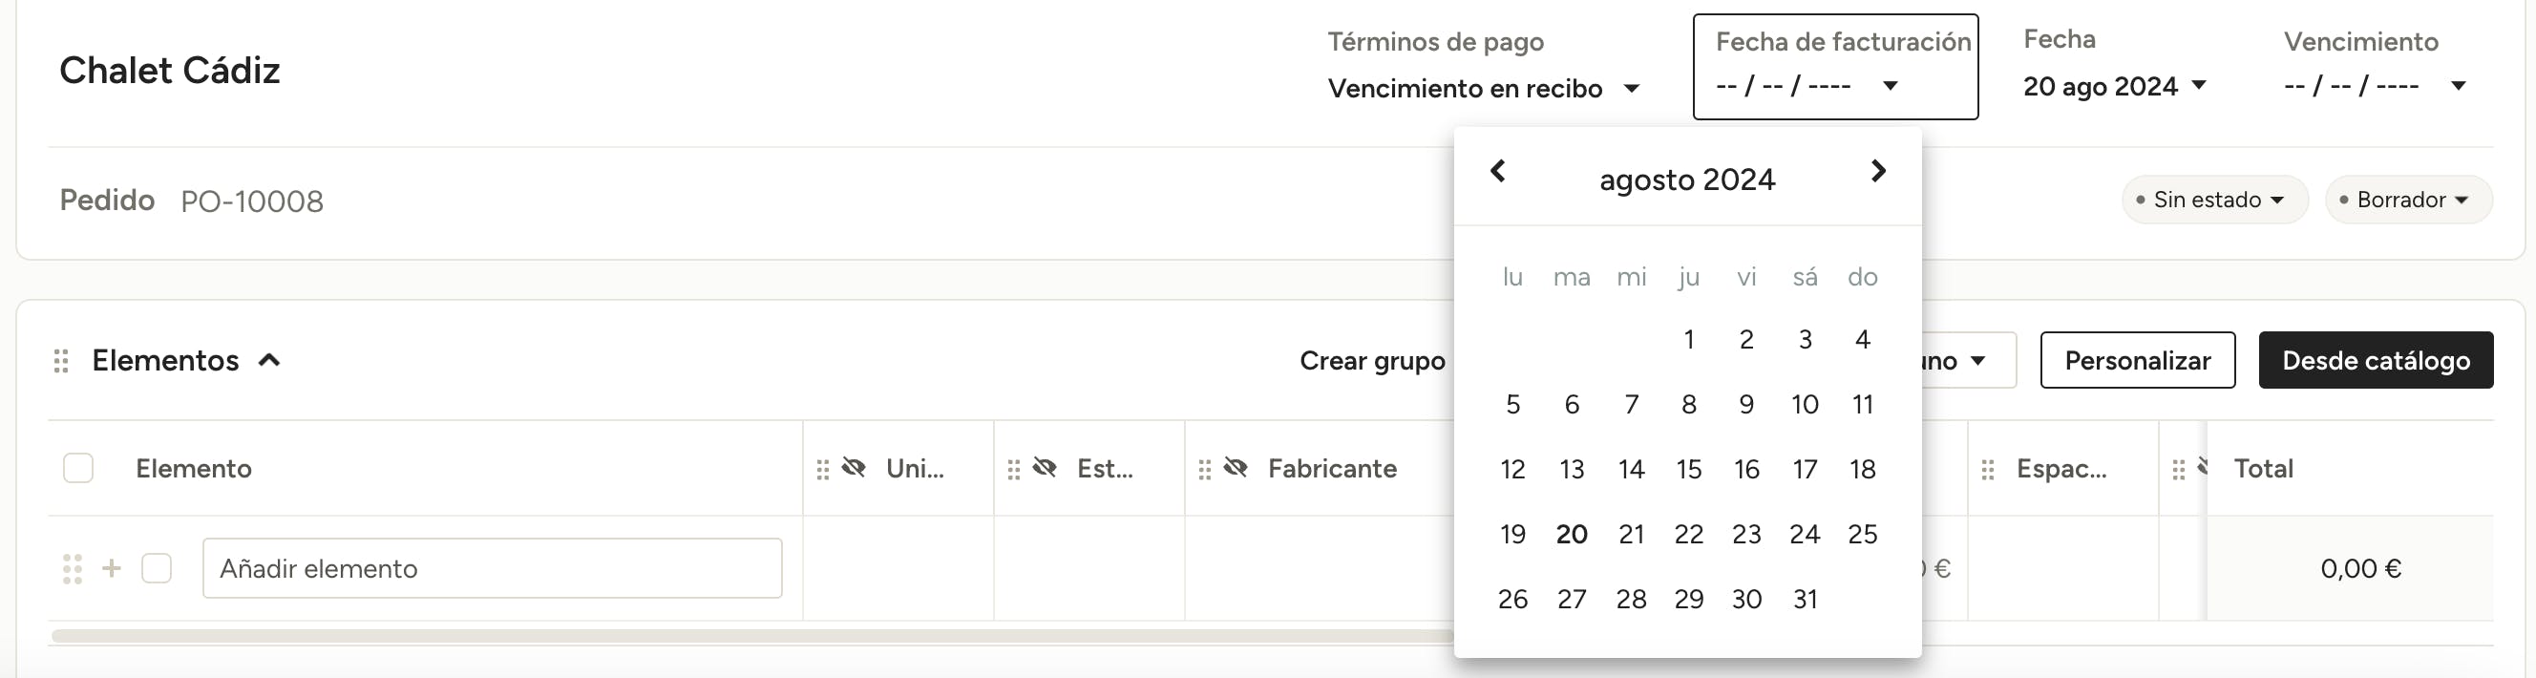Collapse the Elementos section

(x=268, y=360)
